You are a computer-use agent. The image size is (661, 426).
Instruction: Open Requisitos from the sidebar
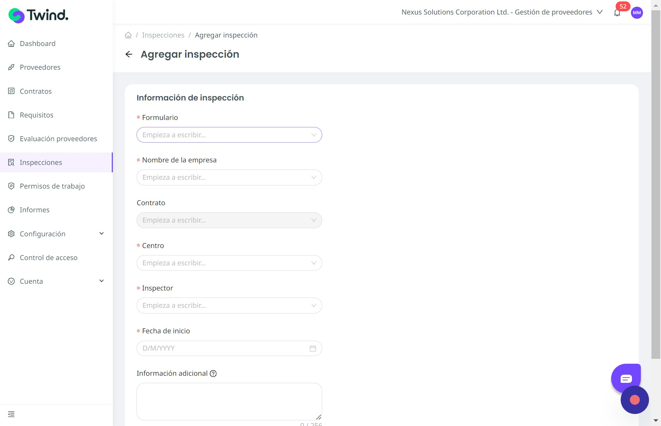point(56,115)
